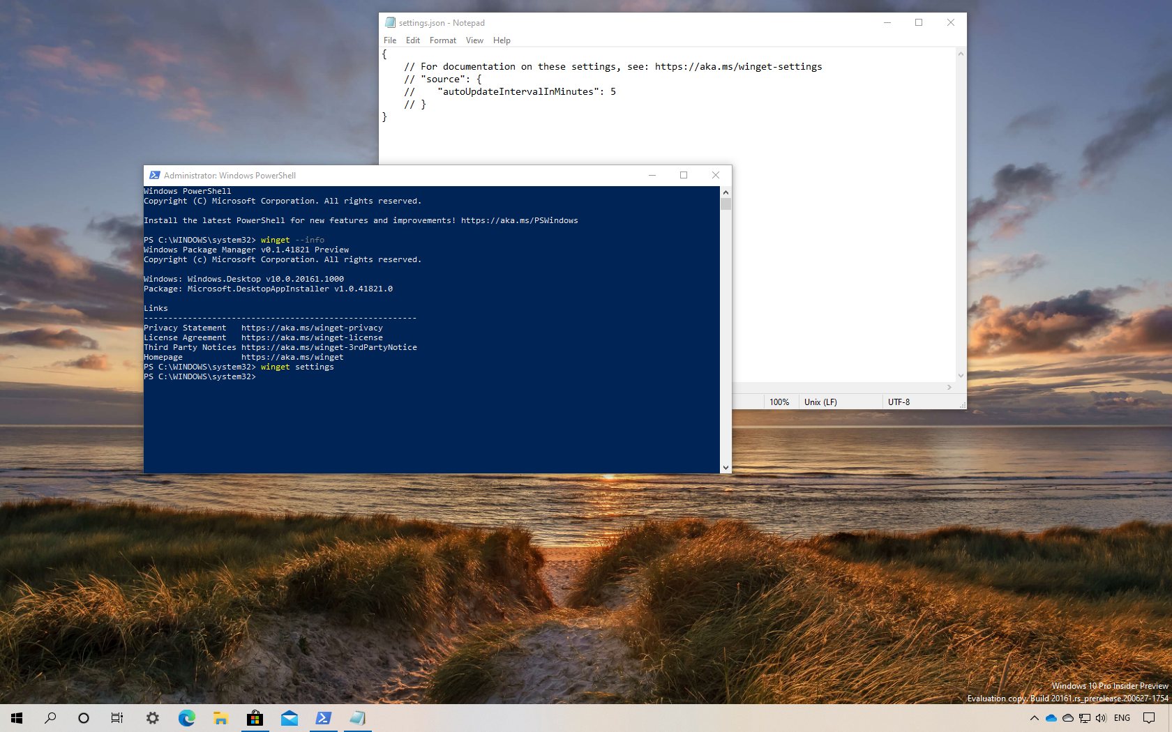Click Windows Package Manager version line

point(246,250)
